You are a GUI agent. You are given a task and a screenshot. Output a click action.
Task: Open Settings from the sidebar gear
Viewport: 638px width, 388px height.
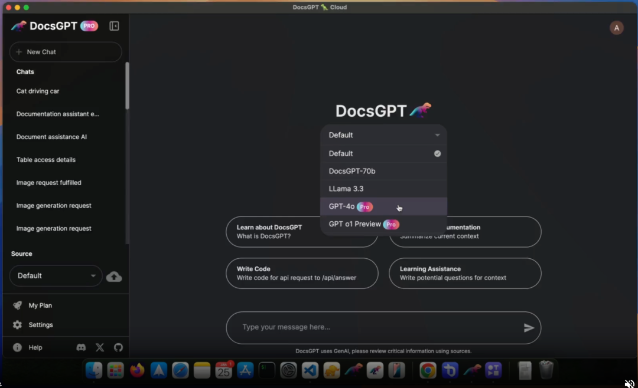point(40,325)
